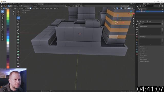
Task: Click the UV editor zoom magnifier icon
Action: [14, 11]
